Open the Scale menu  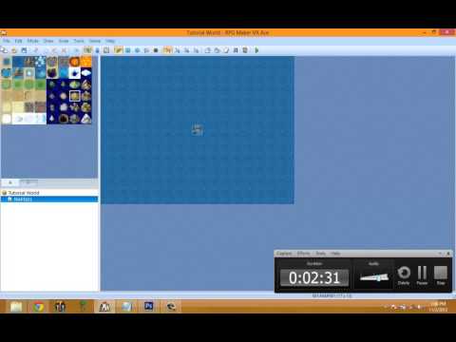[64, 41]
